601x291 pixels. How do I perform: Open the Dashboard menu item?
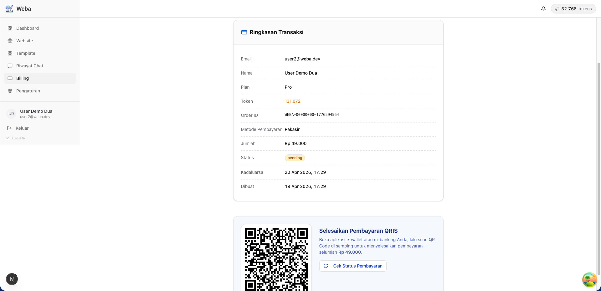(x=40, y=28)
